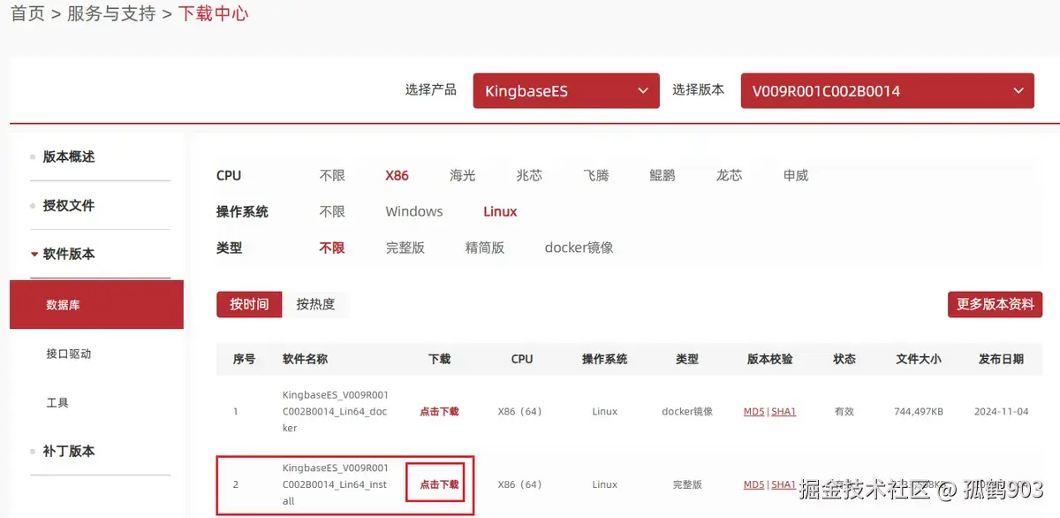Reset CPU filter to 不限
Screen dimensions: 1060x518
point(332,175)
